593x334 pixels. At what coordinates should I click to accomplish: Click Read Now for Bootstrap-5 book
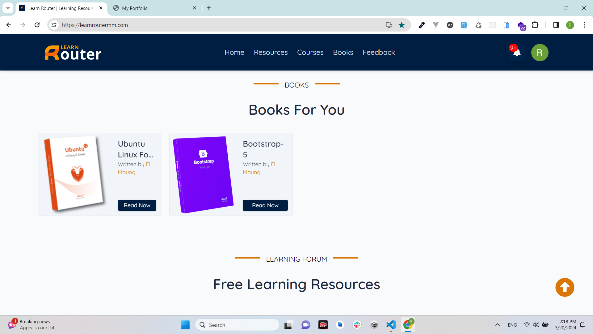(x=265, y=205)
